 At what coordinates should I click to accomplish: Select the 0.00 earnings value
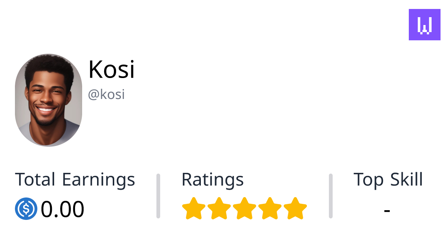click(x=63, y=208)
